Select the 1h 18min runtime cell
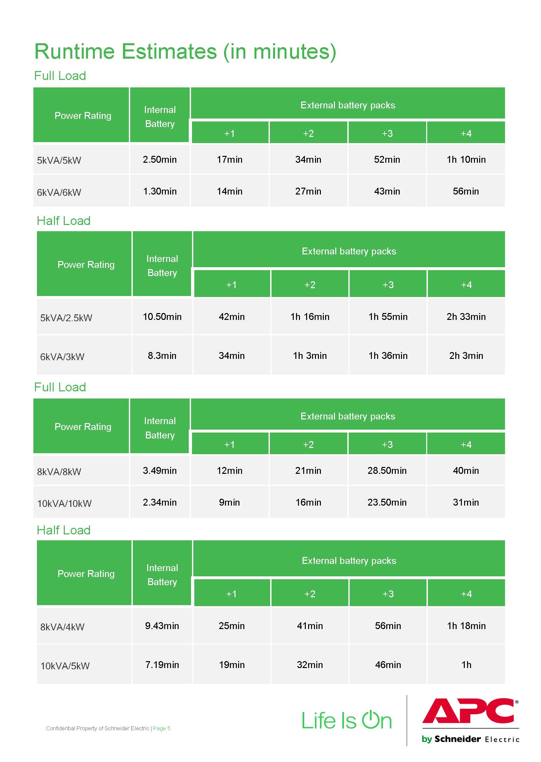Image resolution: width=541 pixels, height=762 pixels. pyautogui.click(x=466, y=625)
